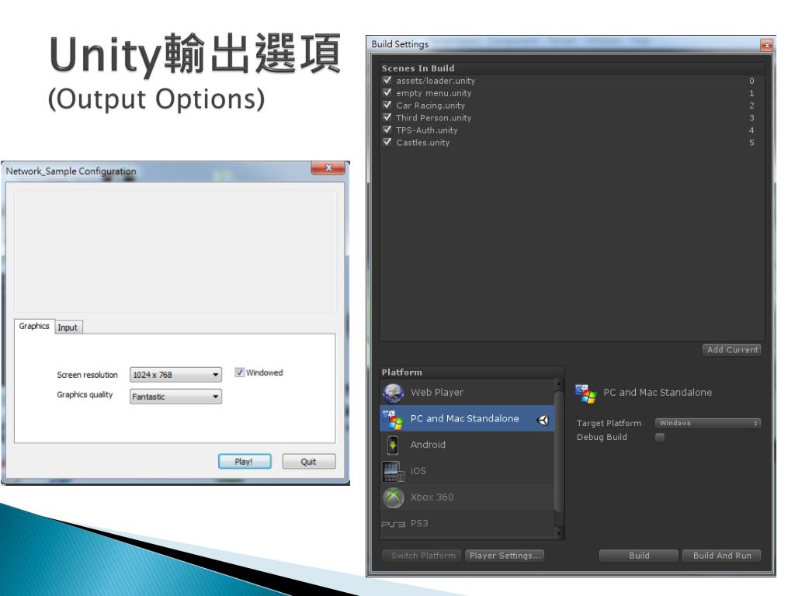Close the Network_Sample Configuration window

(x=328, y=168)
